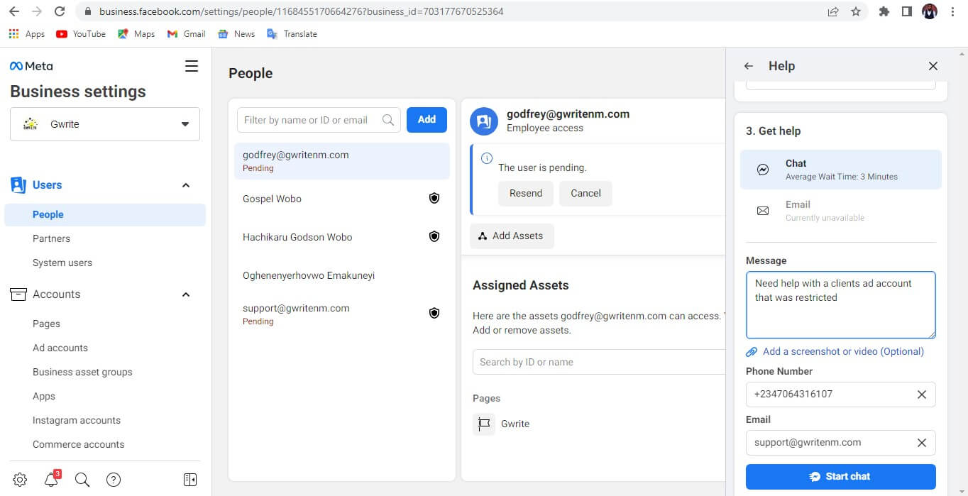Switch to Instagram accounts under Accounts
The image size is (968, 496).
[x=76, y=419]
